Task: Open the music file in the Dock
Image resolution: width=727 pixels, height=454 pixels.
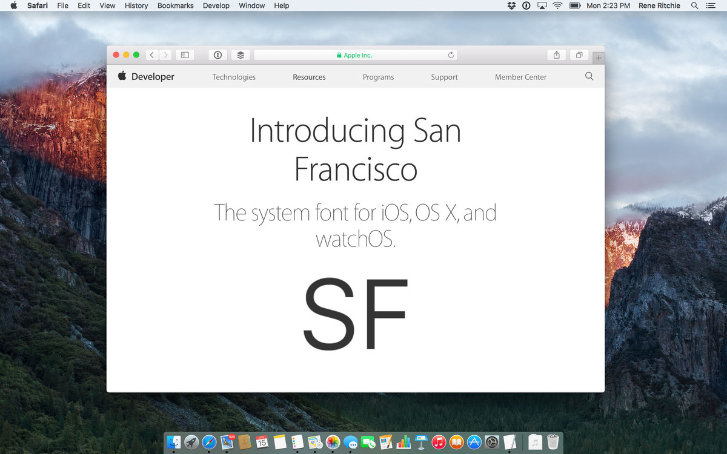Action: click(535, 442)
